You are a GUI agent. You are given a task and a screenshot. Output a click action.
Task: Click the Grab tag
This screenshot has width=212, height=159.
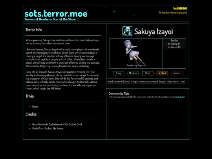click(182, 82)
